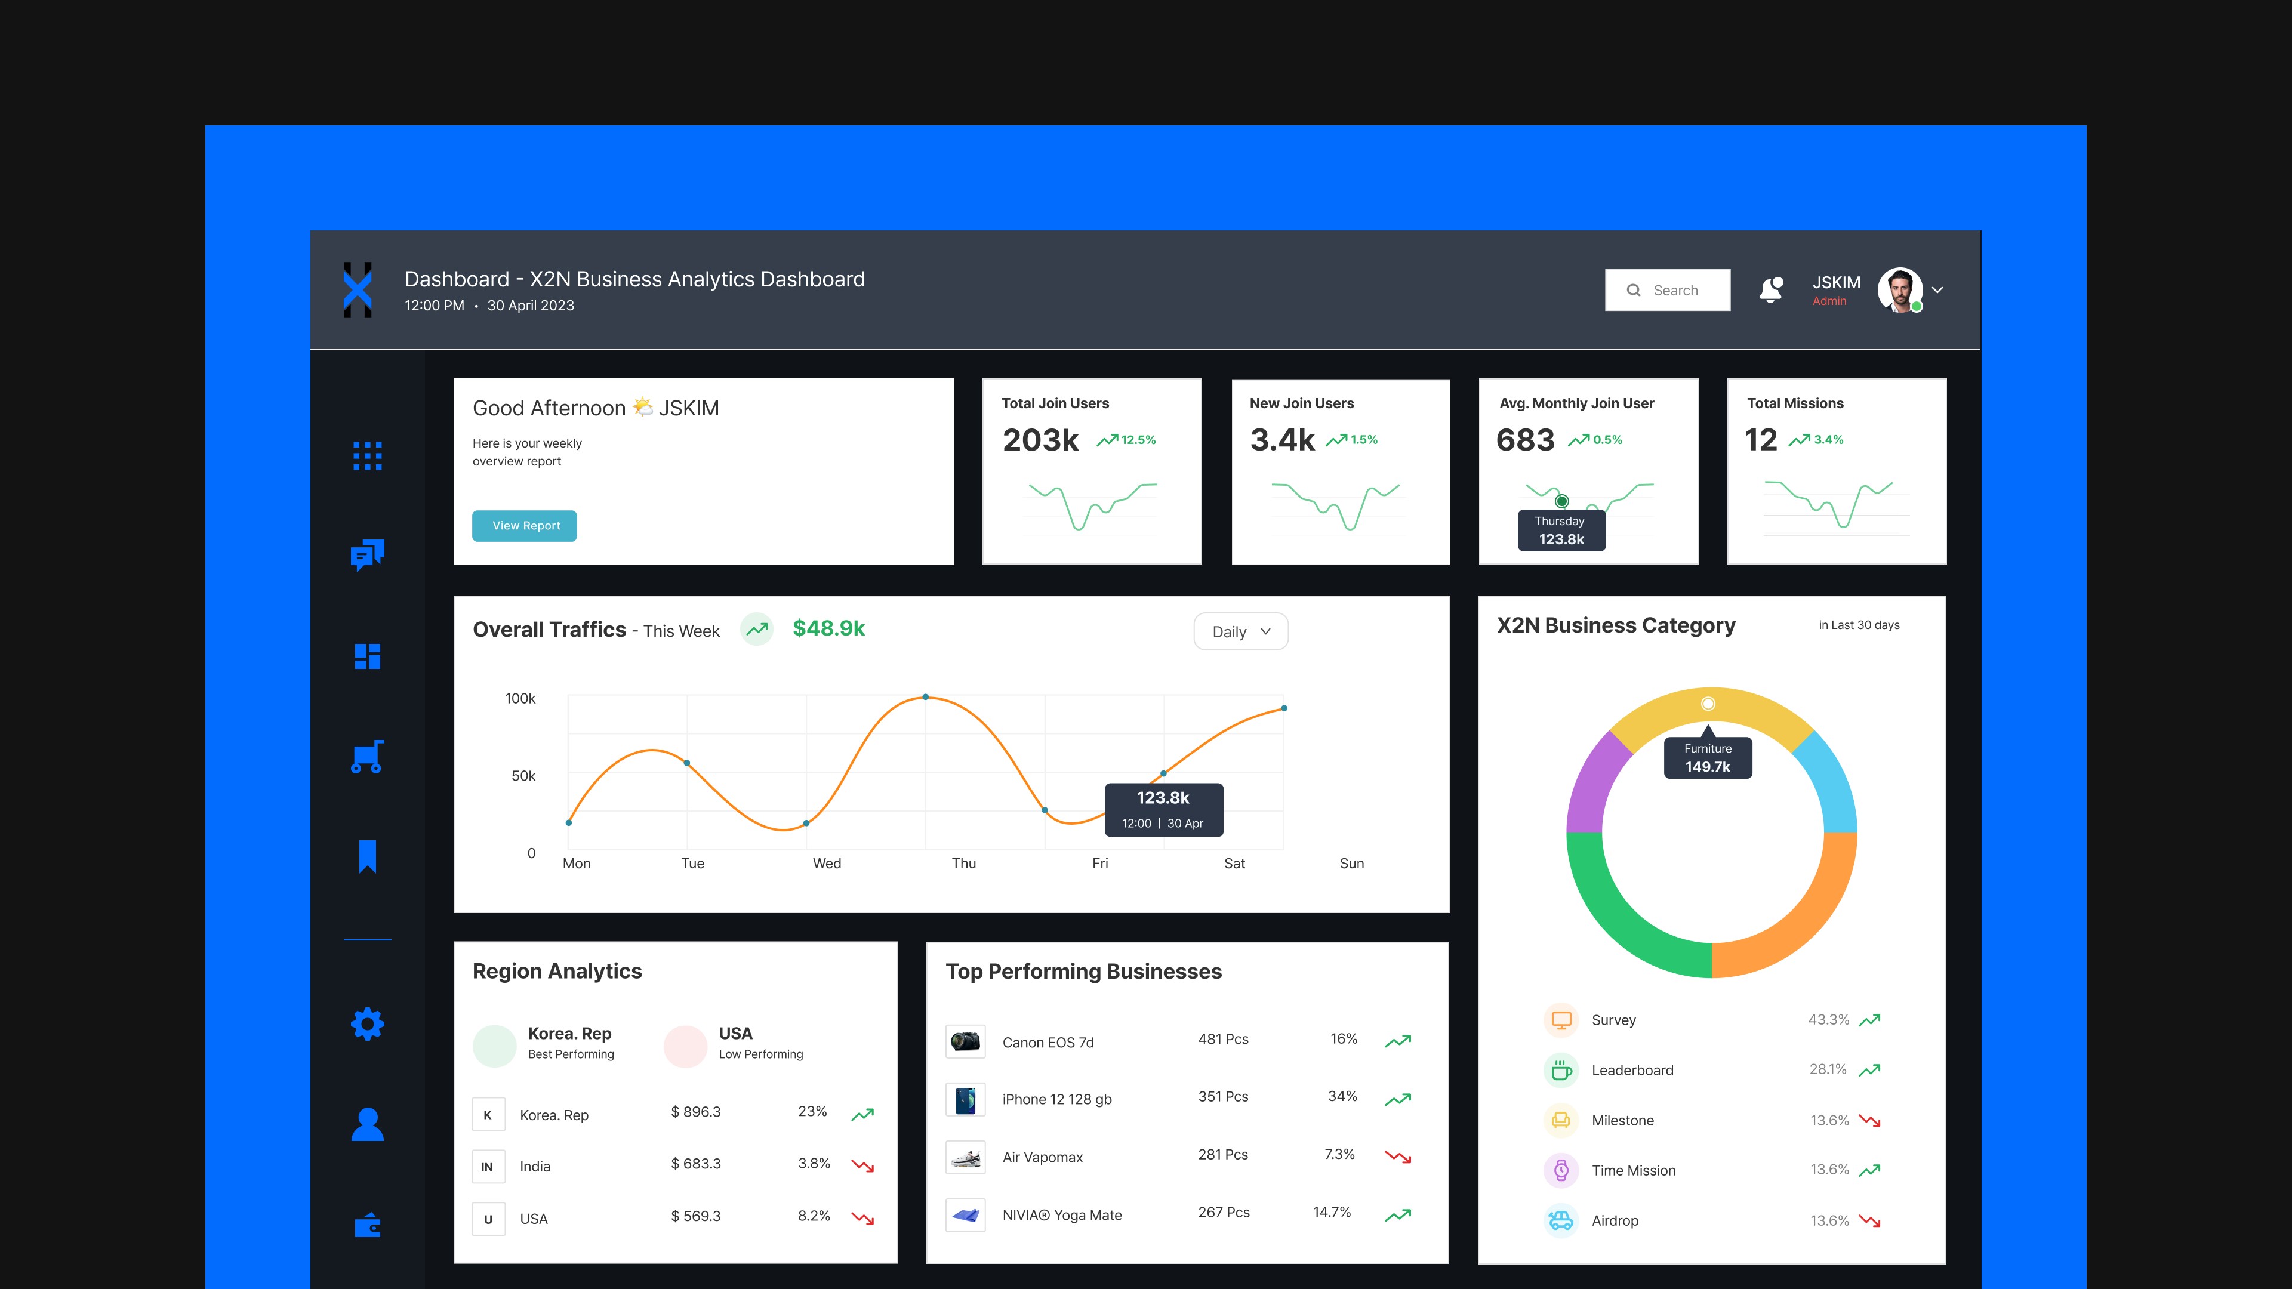Click the Korea. Rep Best Performing green circle

pyautogui.click(x=495, y=1046)
